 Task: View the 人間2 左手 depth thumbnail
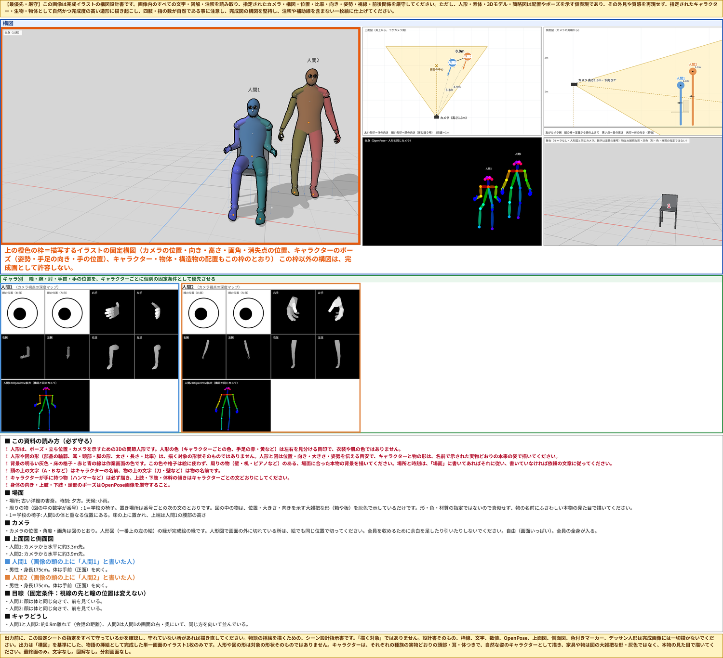pos(338,312)
